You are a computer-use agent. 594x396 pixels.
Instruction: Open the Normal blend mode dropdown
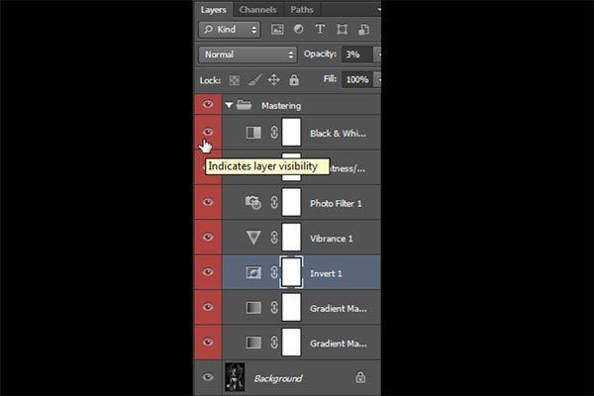pos(248,54)
